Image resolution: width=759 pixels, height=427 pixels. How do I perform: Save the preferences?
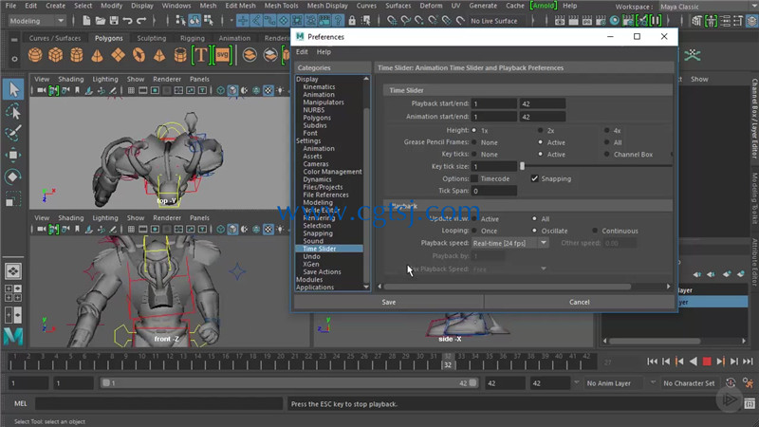tap(389, 302)
